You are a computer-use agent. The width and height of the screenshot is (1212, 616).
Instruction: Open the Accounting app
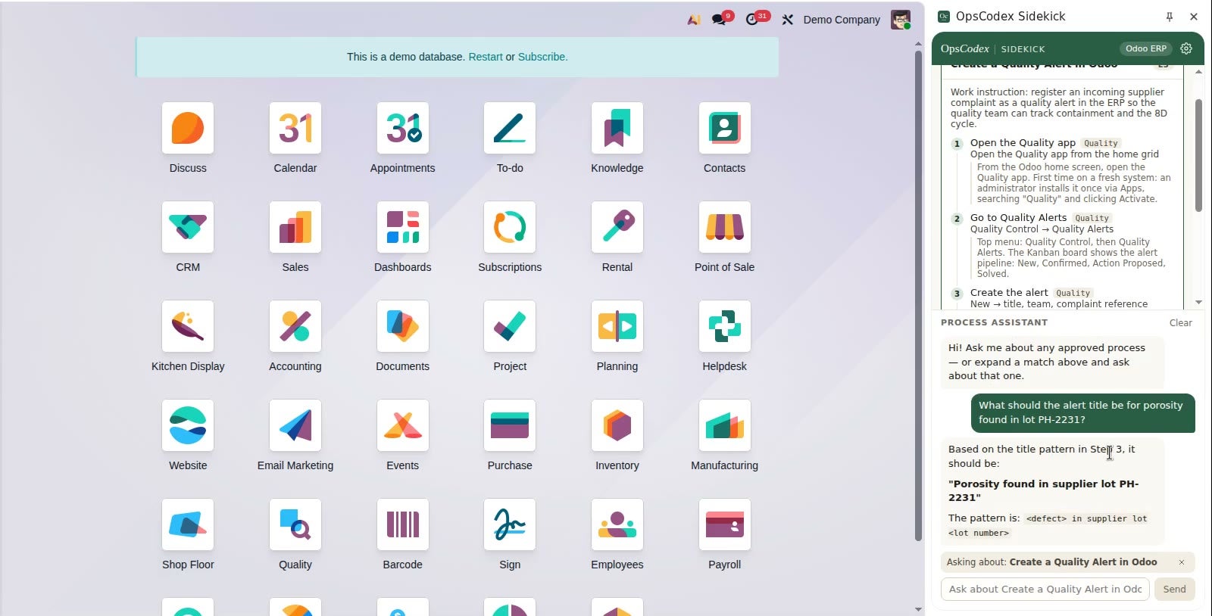(295, 326)
